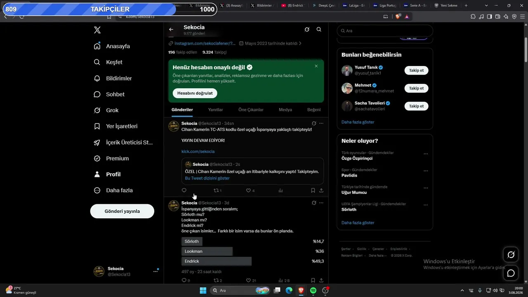Open Grok icon on Cihan Kamerin tweet
Screen dimensions: 528x297
(x=314, y=123)
